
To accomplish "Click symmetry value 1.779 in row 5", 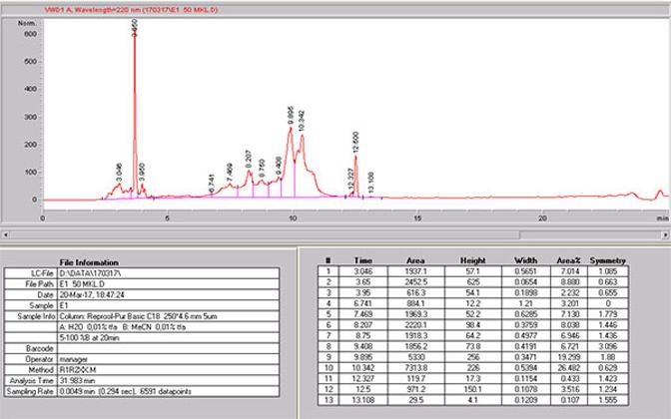I will (x=608, y=314).
